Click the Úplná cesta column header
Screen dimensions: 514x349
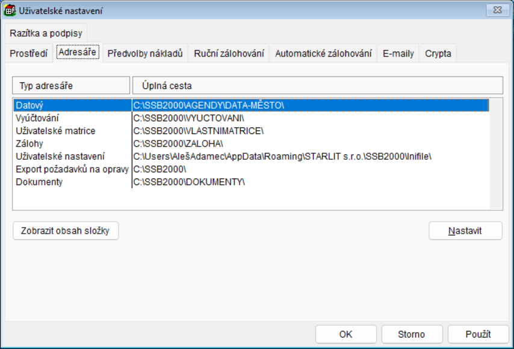(x=317, y=85)
